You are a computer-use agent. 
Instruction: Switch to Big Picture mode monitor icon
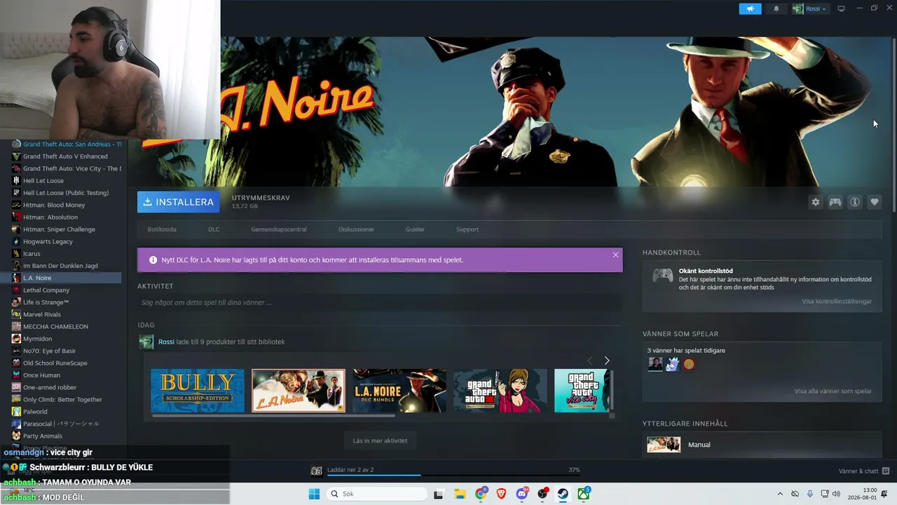841,9
